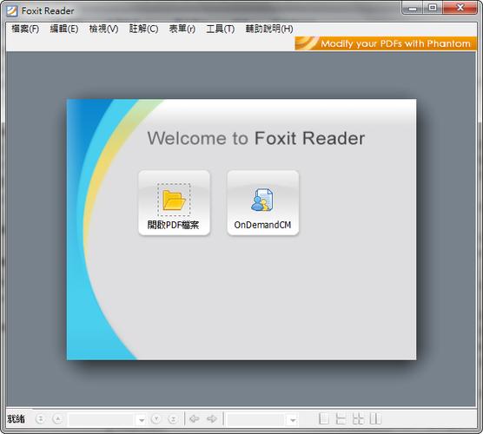The width and height of the screenshot is (483, 434).
Task: Go to first page icon
Action: point(40,419)
